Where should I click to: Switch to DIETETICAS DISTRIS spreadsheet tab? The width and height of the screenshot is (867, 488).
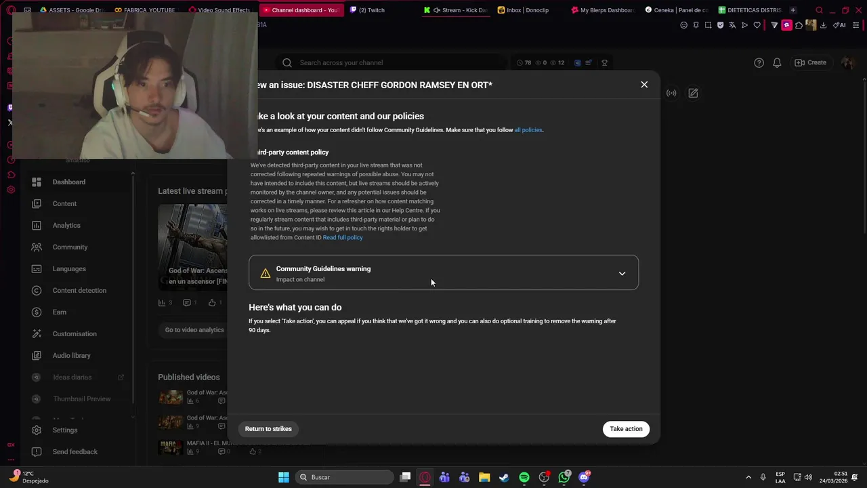click(749, 10)
